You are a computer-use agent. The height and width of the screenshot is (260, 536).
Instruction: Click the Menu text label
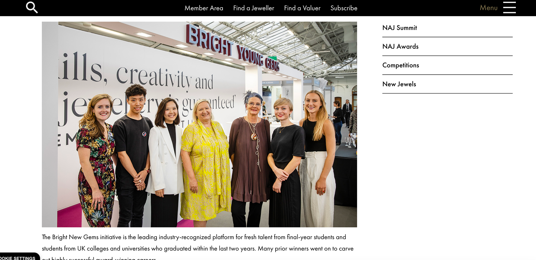(x=489, y=8)
